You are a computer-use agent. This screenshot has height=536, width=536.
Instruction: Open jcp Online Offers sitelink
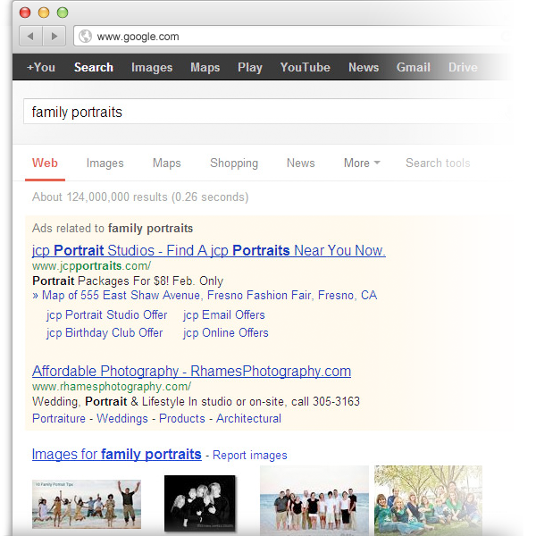pos(226,333)
